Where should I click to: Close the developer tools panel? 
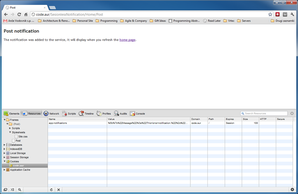point(292,113)
